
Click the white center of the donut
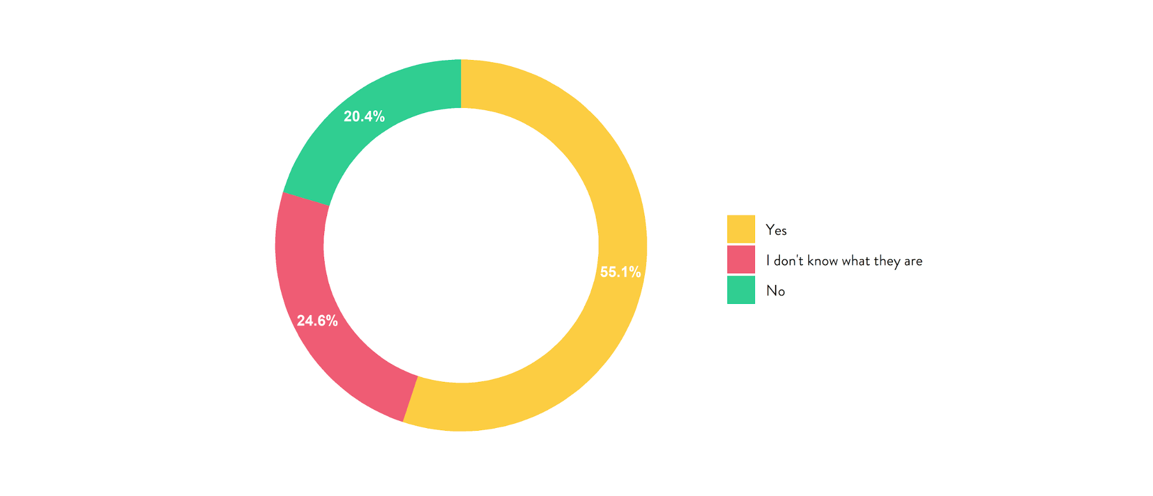pyautogui.click(x=461, y=245)
